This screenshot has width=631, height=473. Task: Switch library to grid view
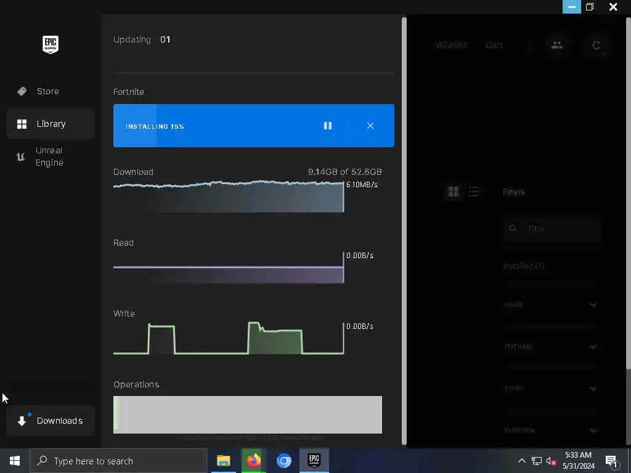(x=454, y=192)
